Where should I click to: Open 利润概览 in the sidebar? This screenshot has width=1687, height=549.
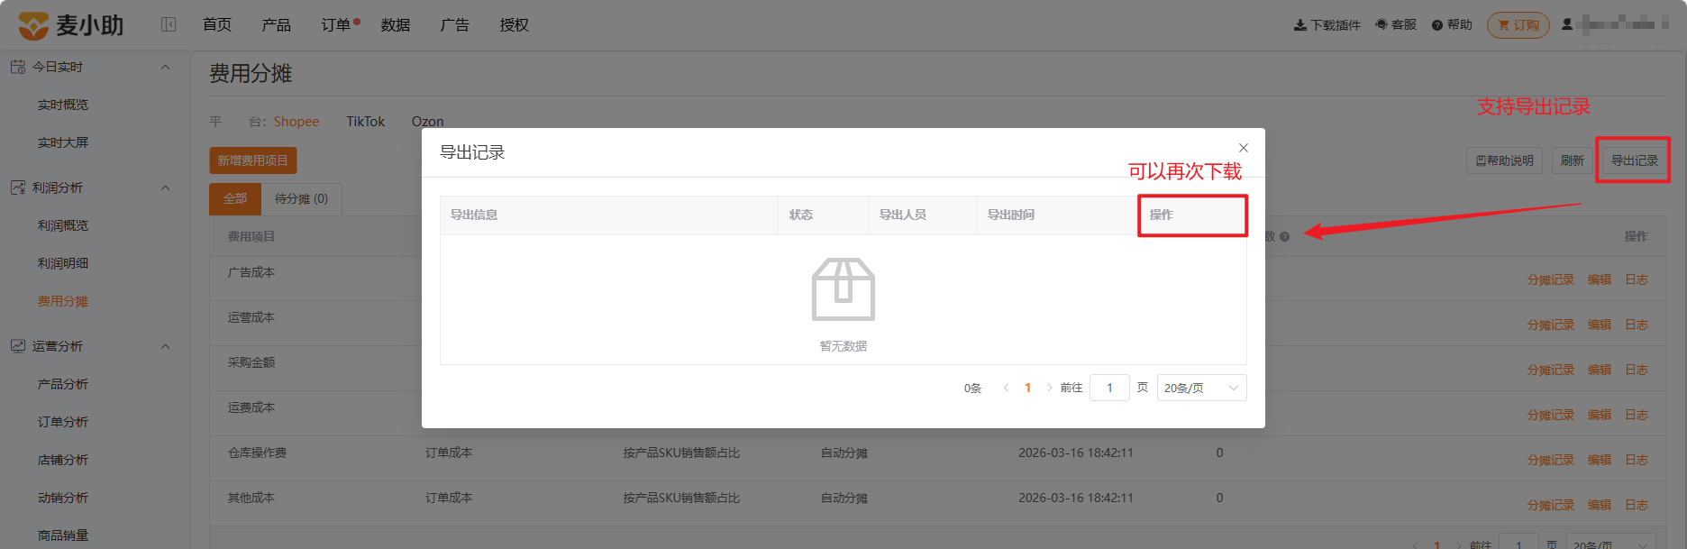point(63,225)
